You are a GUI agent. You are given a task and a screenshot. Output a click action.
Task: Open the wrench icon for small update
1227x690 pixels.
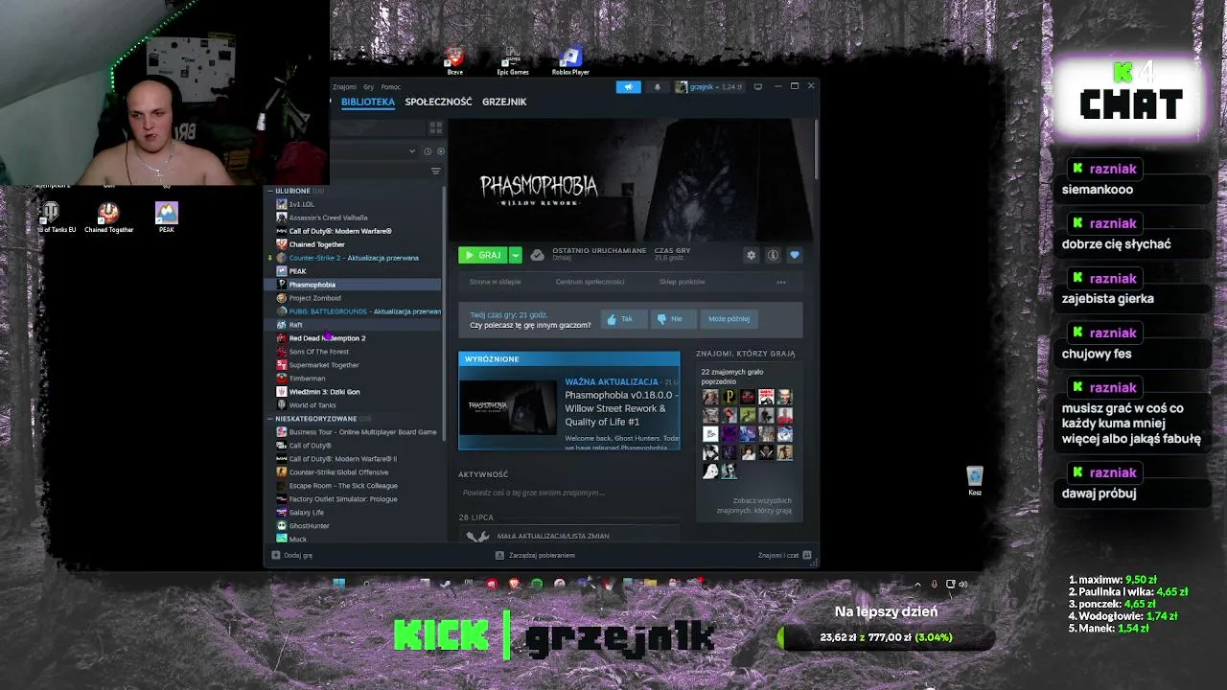point(477,537)
